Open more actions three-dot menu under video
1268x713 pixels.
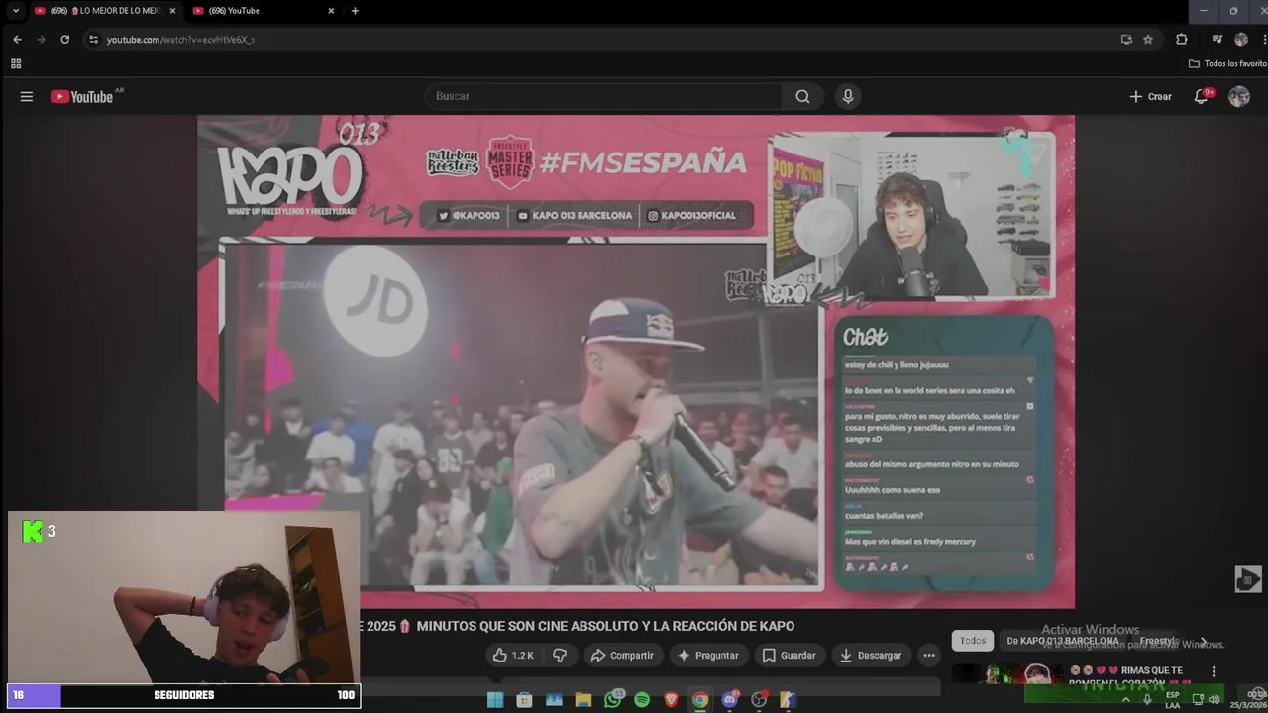pos(928,655)
